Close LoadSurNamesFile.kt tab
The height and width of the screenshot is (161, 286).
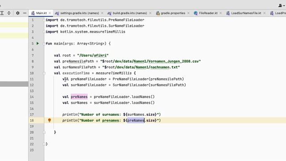(265, 13)
